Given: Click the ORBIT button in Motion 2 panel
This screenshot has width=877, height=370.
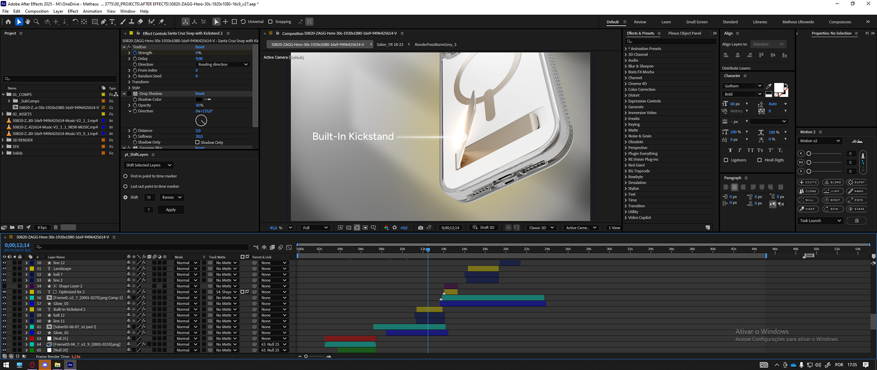Looking at the screenshot, I should coord(833,200).
